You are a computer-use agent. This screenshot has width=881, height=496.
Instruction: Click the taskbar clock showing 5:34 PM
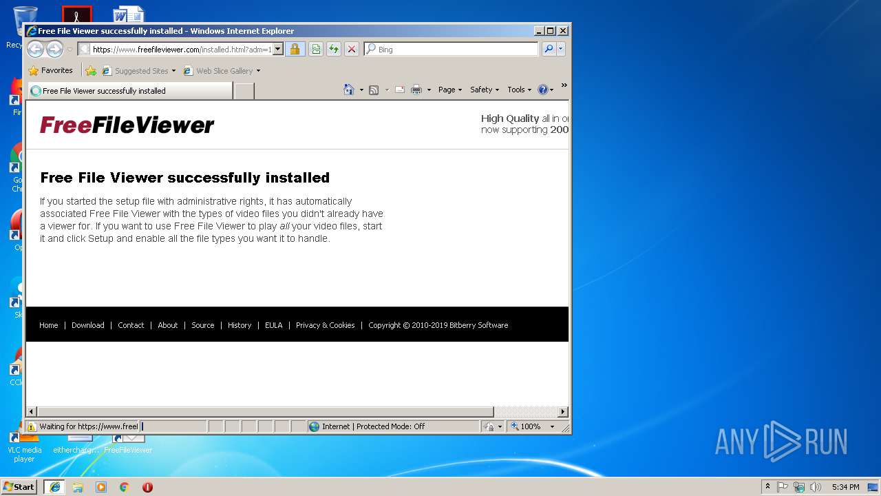pyautogui.click(x=845, y=487)
